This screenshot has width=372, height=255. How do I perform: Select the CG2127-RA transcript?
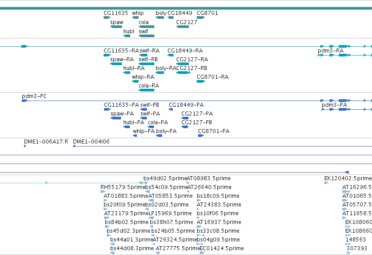[x=182, y=64]
